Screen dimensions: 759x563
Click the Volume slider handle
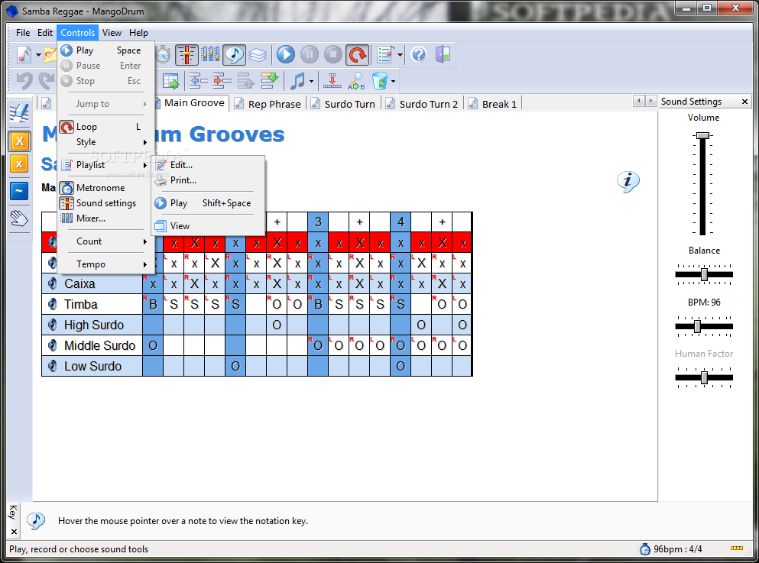(702, 135)
